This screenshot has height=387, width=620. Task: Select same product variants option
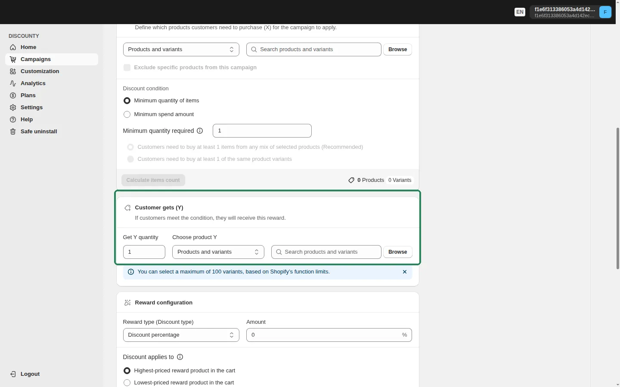click(x=130, y=159)
